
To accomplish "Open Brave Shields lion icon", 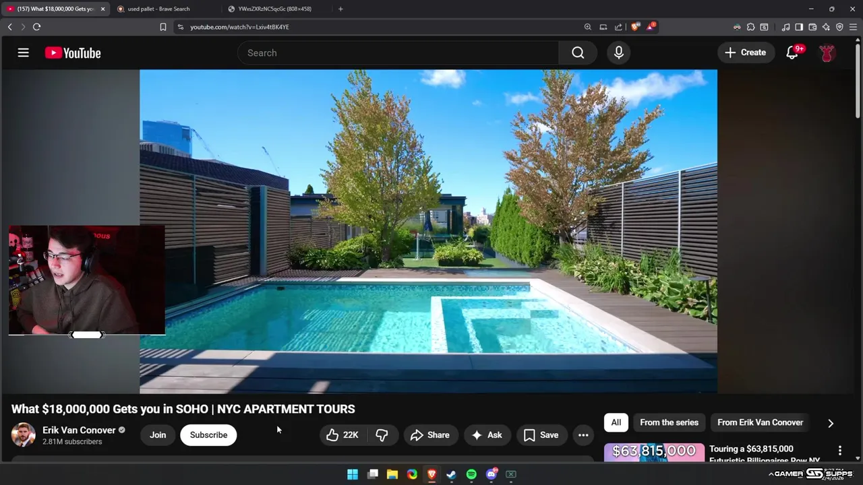I will [x=635, y=27].
